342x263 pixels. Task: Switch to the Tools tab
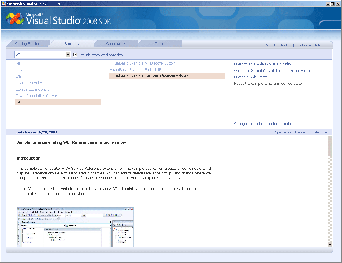[x=160, y=44]
